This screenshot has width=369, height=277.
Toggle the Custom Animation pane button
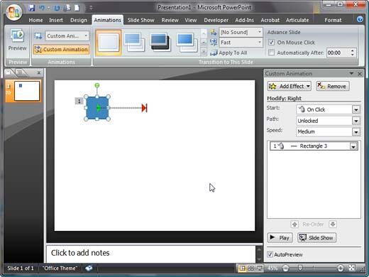click(x=61, y=49)
